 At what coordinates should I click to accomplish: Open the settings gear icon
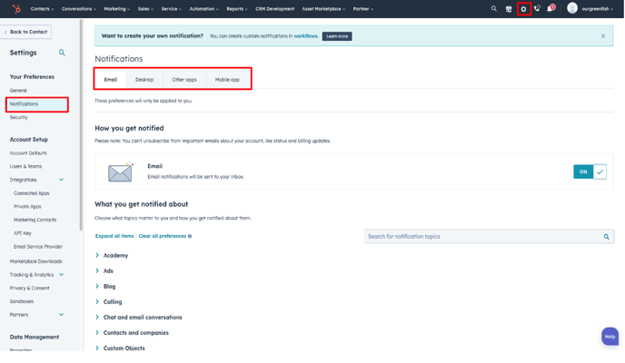pyautogui.click(x=524, y=9)
